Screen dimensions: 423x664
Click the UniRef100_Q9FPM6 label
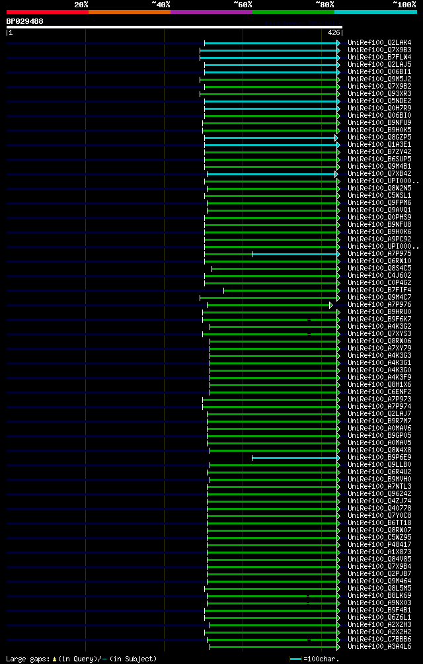pyautogui.click(x=379, y=202)
